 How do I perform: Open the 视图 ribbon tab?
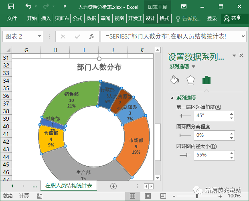pos(119,18)
